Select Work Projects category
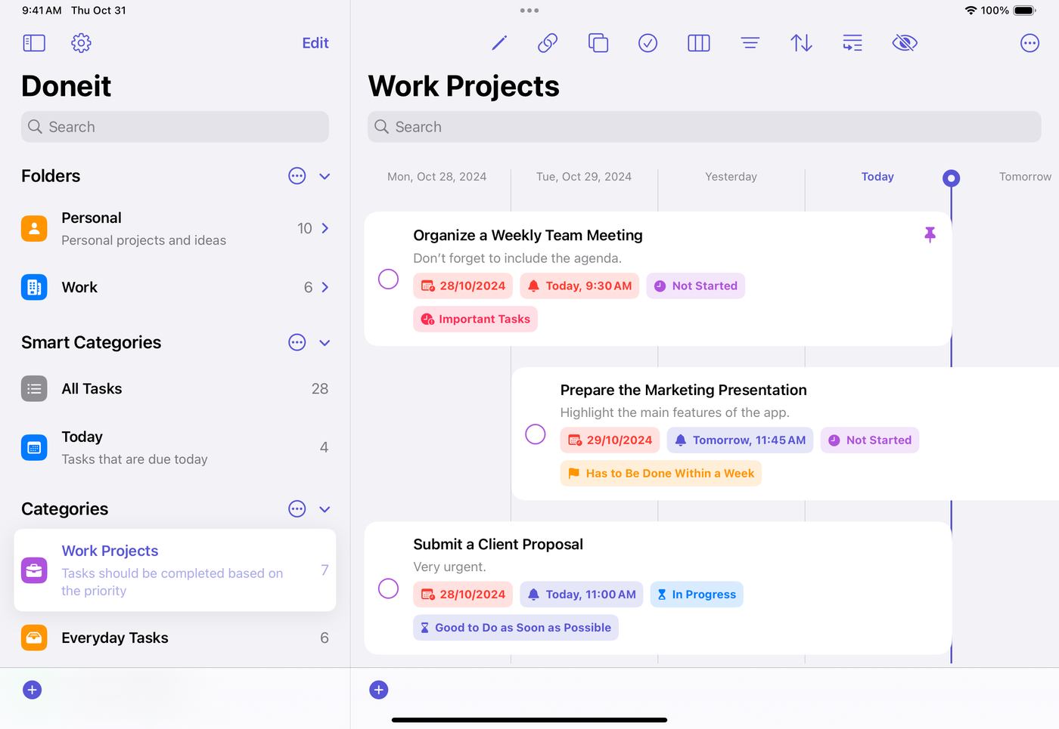Viewport: 1059px width, 729px height. click(x=175, y=570)
